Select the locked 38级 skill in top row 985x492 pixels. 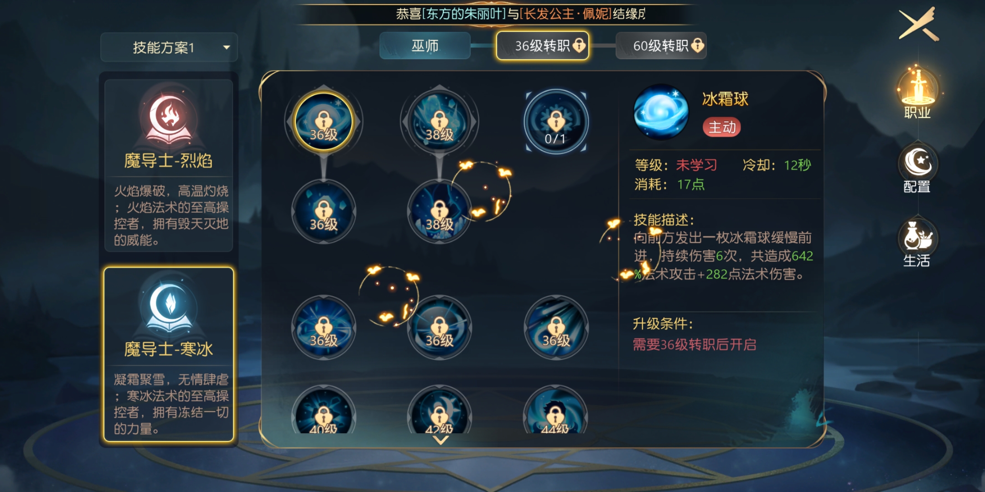[440, 122]
